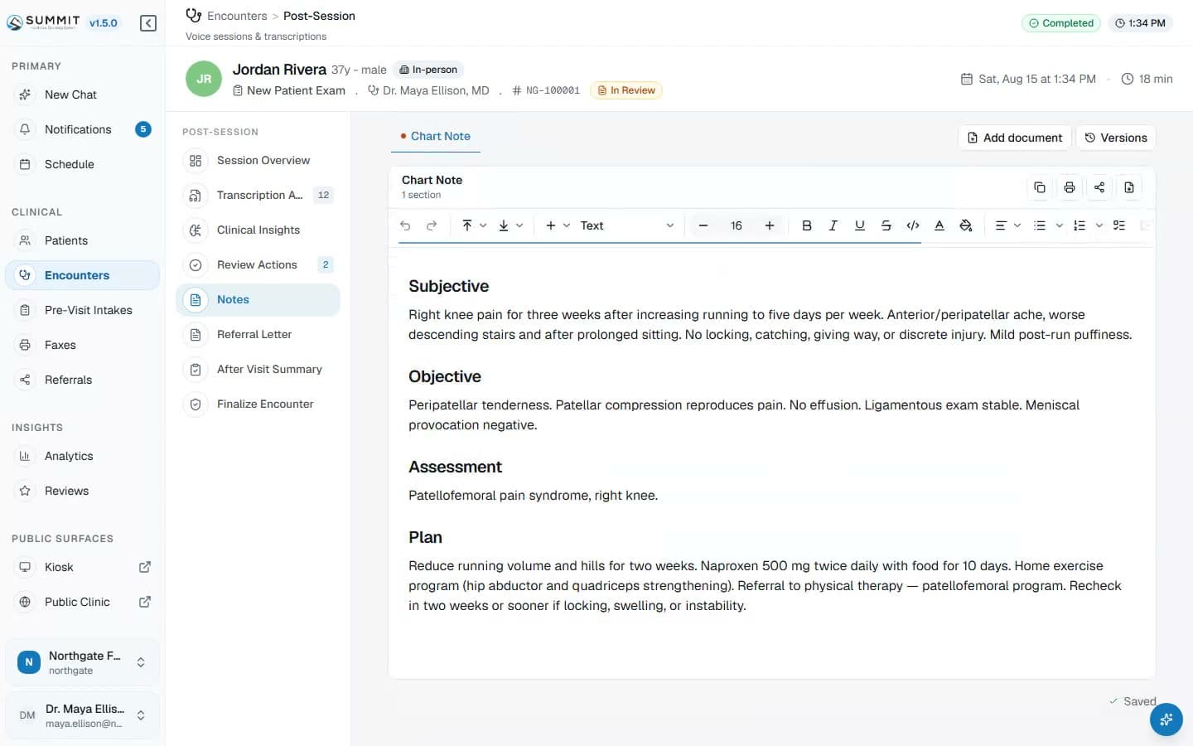Decrease font size with minus button

click(703, 225)
